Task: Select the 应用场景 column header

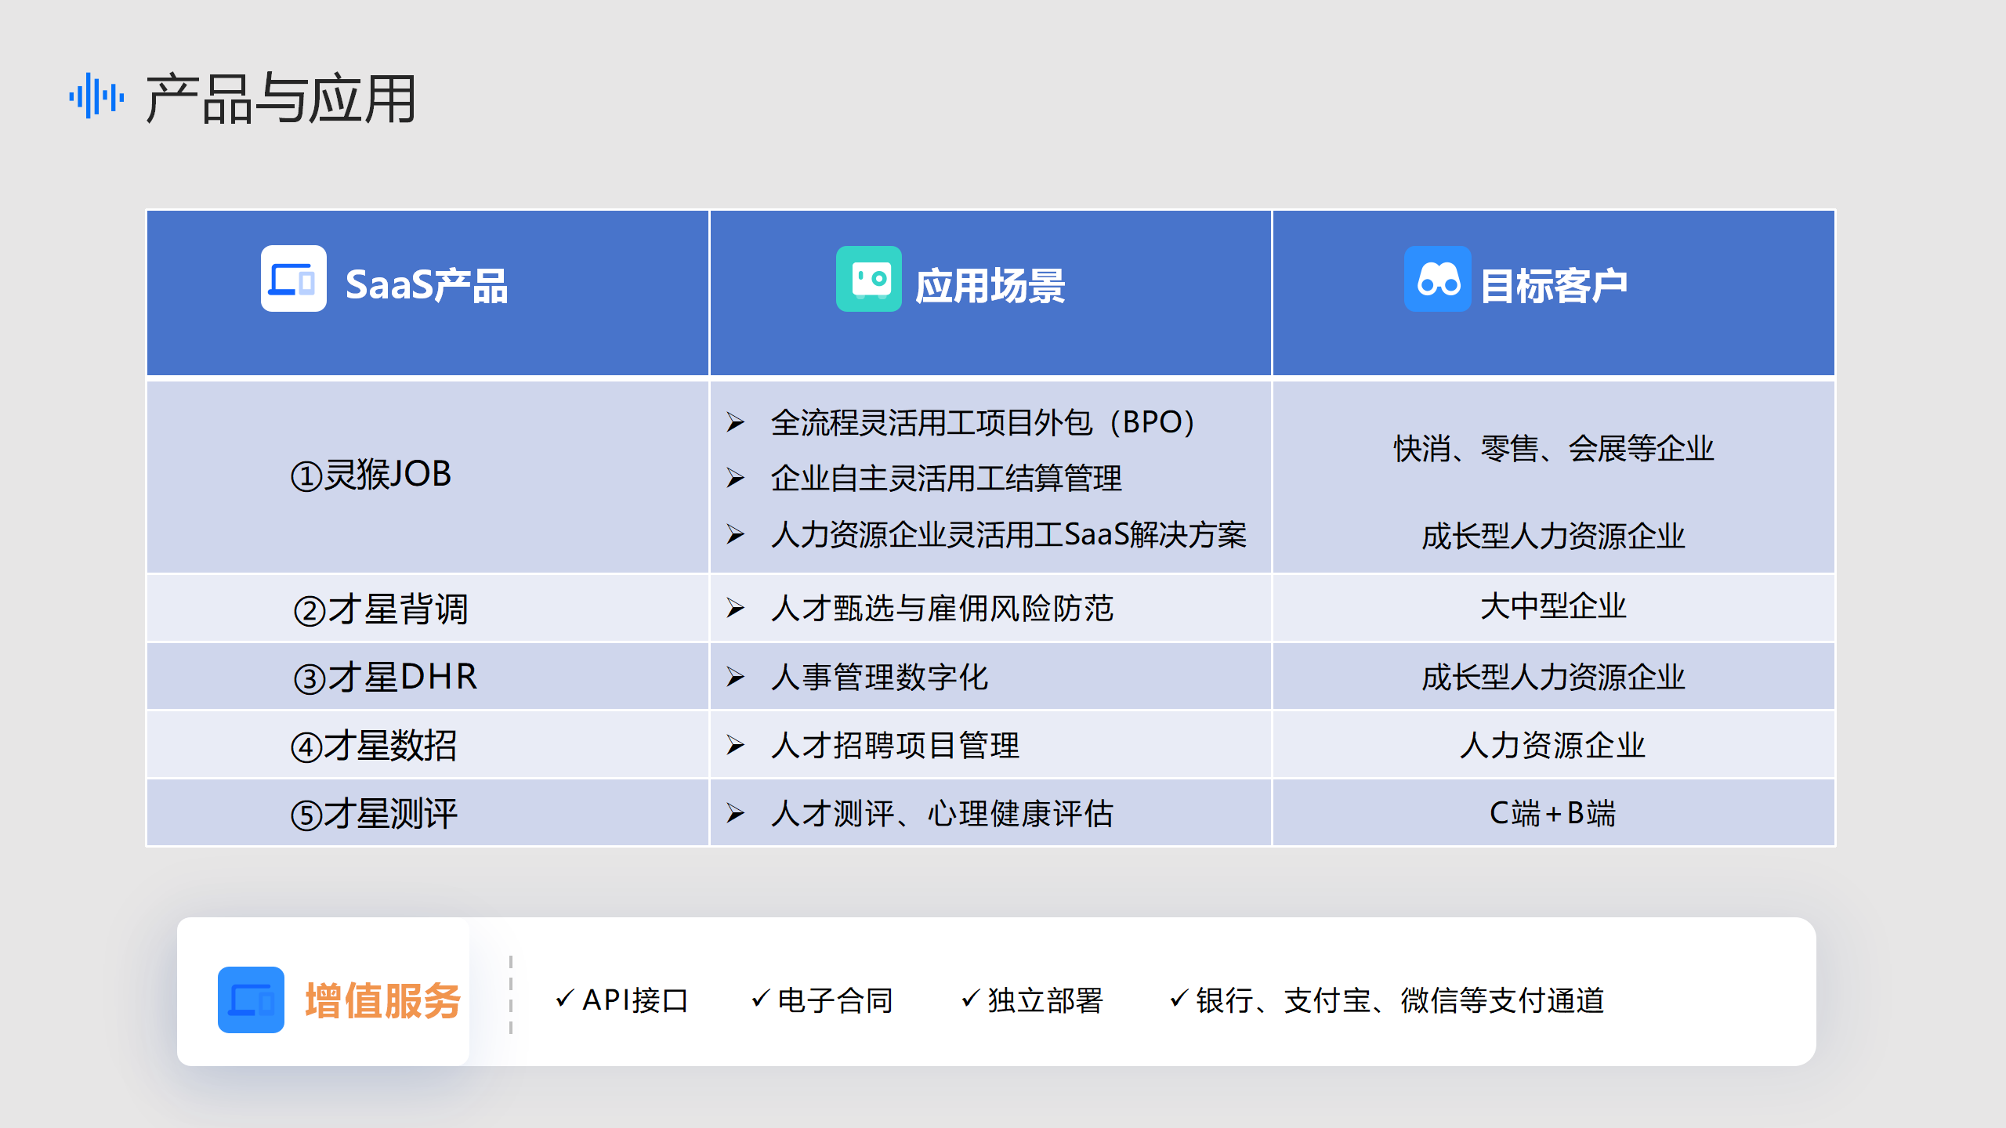Action: pyautogui.click(x=990, y=285)
